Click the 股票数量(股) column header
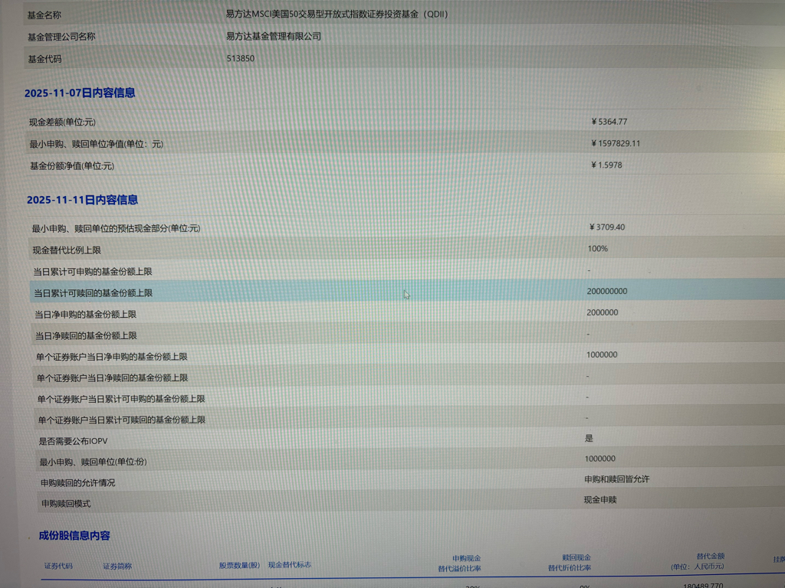 point(239,565)
